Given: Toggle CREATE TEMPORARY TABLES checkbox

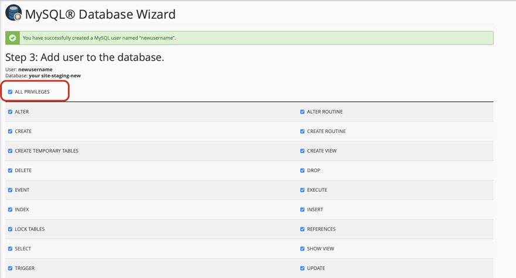Looking at the screenshot, I should tap(10, 151).
